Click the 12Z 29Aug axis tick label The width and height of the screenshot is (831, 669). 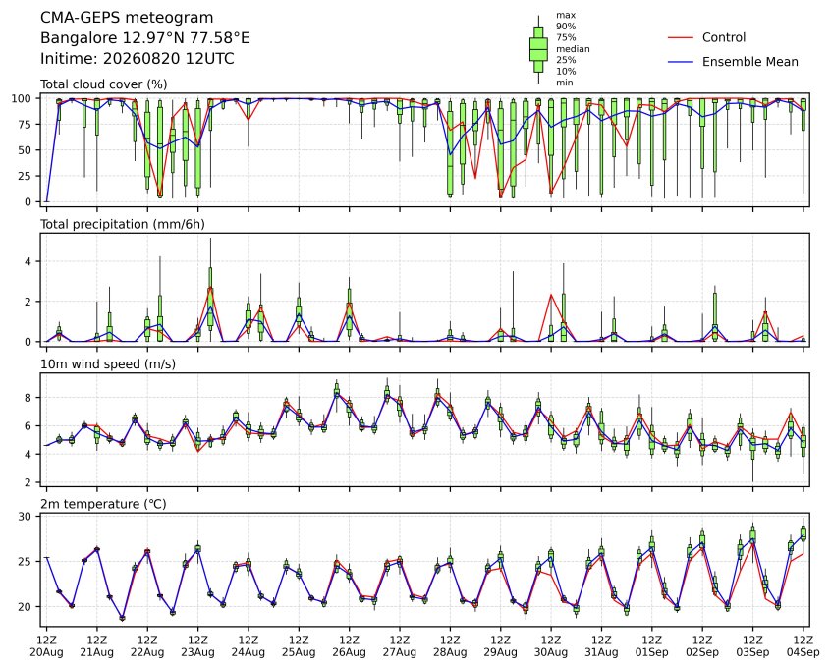click(500, 646)
